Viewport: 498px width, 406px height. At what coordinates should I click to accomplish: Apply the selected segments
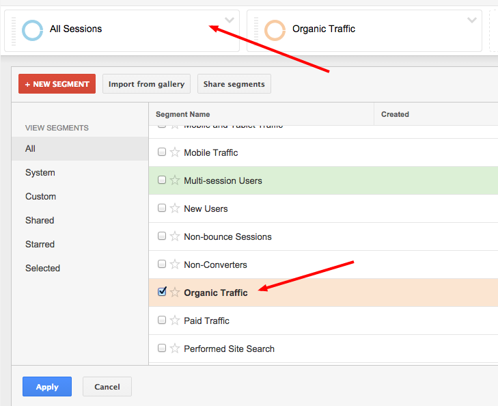click(x=47, y=387)
